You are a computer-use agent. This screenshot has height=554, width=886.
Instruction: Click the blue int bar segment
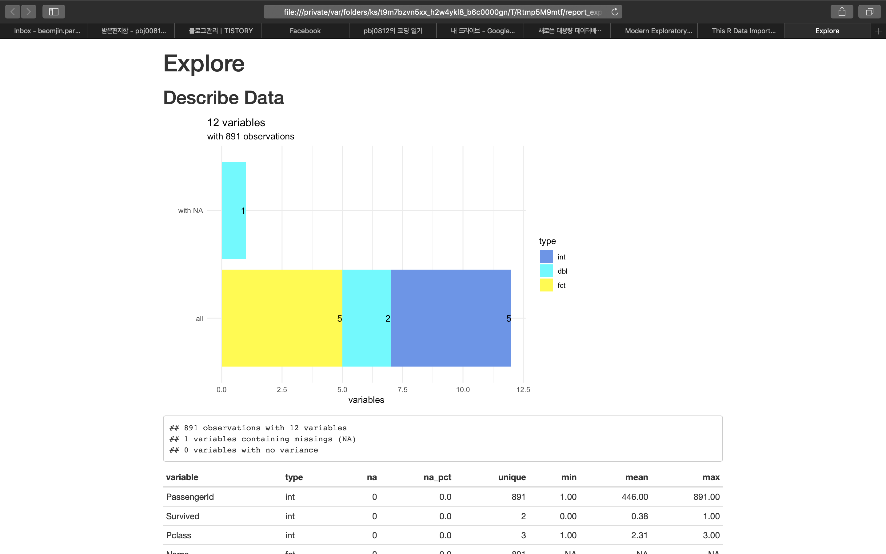click(x=450, y=318)
